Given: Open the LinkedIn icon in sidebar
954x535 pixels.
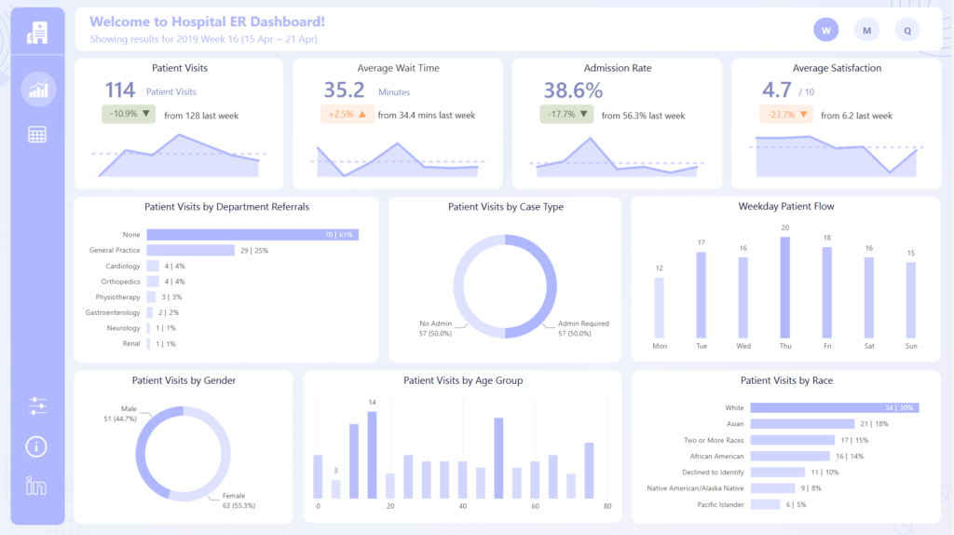Looking at the screenshot, I should [37, 486].
